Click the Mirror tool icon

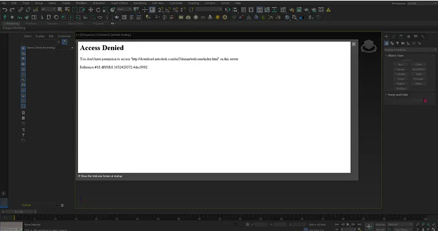point(228,10)
